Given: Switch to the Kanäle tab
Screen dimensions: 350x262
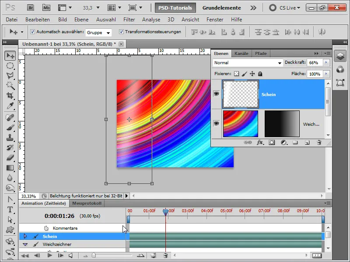Looking at the screenshot, I should click(x=241, y=53).
